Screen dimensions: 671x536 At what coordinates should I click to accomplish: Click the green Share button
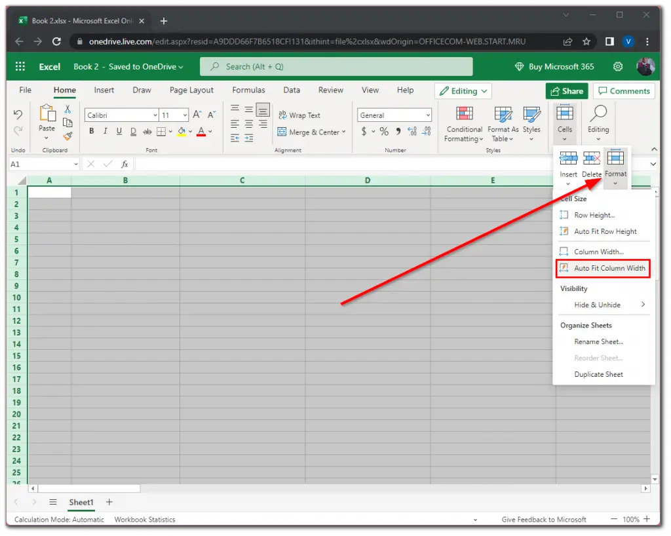tap(567, 91)
